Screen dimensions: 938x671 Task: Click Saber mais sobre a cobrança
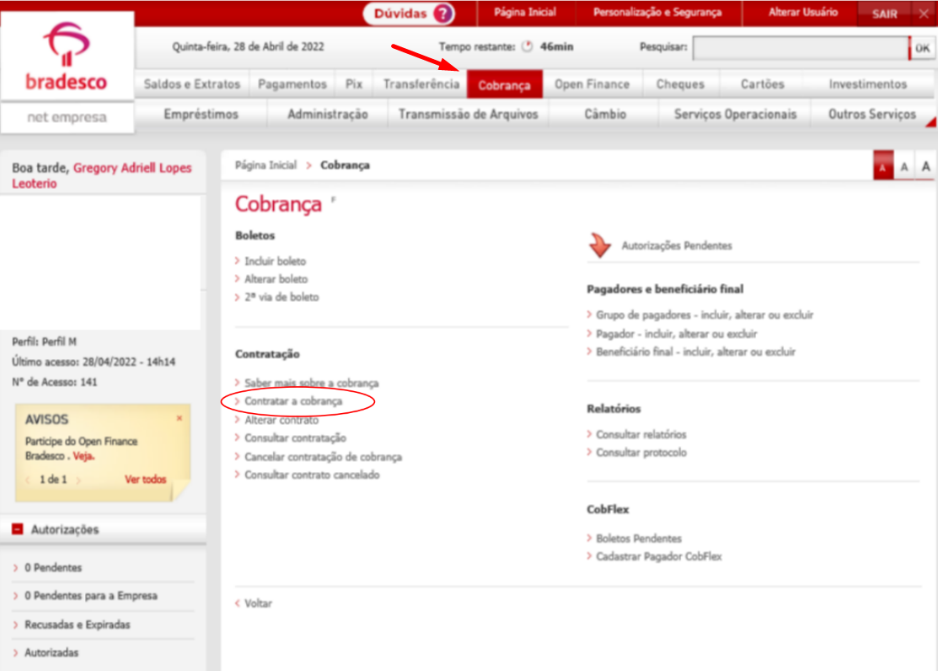point(311,383)
